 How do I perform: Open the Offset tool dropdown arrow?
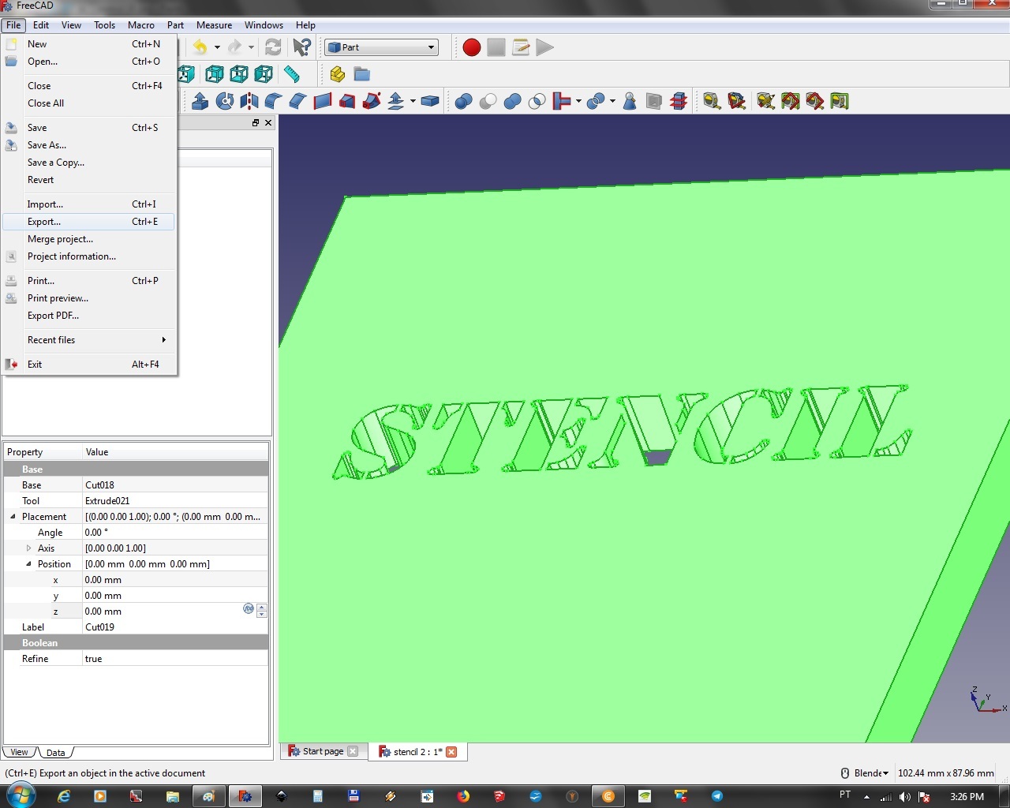[x=413, y=101]
